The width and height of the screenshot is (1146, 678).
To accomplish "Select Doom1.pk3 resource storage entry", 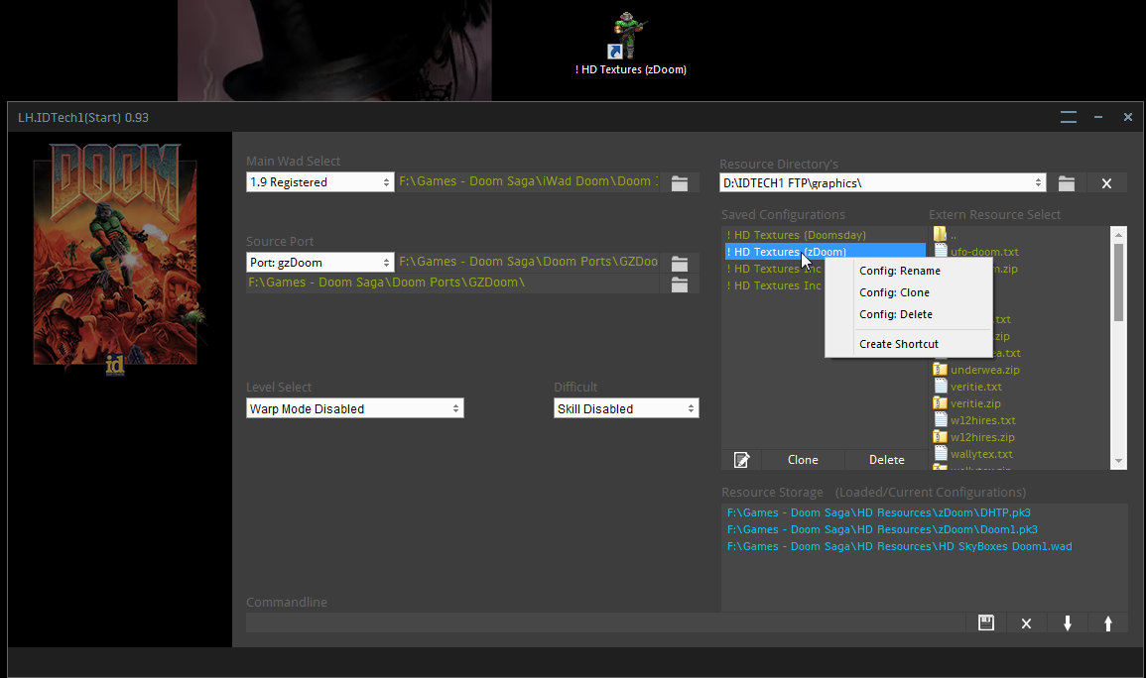I will (882, 529).
